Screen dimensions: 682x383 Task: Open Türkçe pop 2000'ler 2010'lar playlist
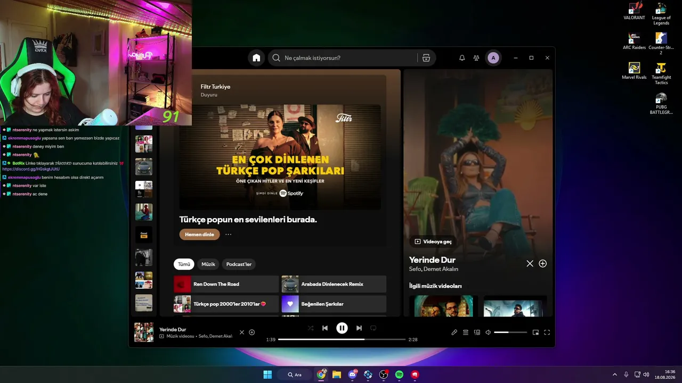point(226,304)
